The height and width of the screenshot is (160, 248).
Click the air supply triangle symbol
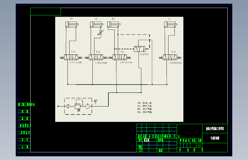pyautogui.click(x=58, y=106)
